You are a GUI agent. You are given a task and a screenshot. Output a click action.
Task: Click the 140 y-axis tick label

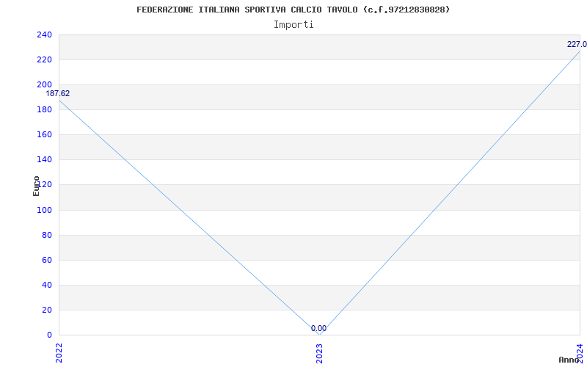[x=44, y=160]
